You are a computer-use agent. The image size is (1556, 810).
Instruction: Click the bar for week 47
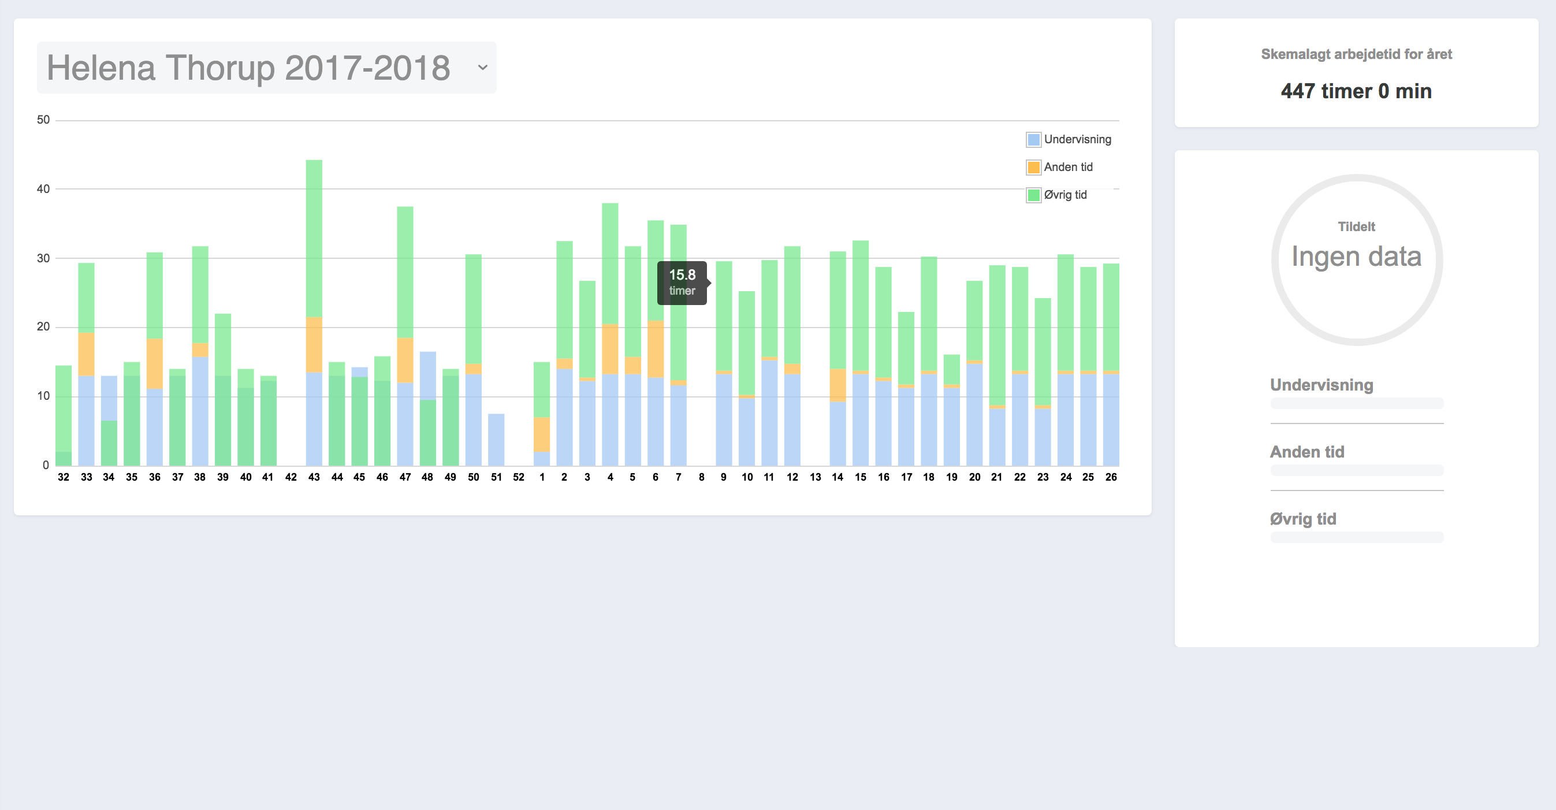tap(405, 336)
